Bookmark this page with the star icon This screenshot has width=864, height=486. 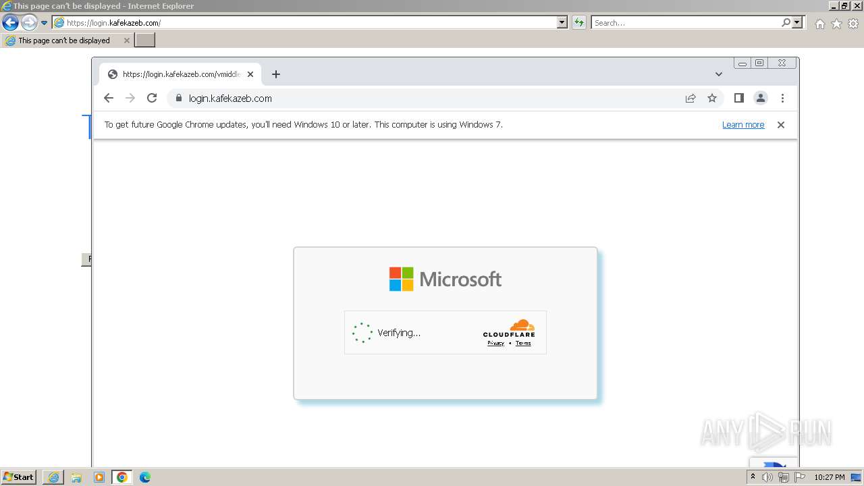click(712, 98)
